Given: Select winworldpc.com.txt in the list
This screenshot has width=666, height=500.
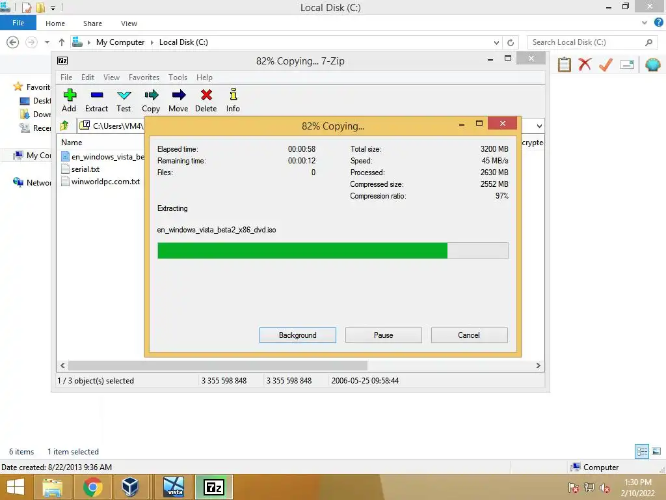Looking at the screenshot, I should tap(101, 182).
